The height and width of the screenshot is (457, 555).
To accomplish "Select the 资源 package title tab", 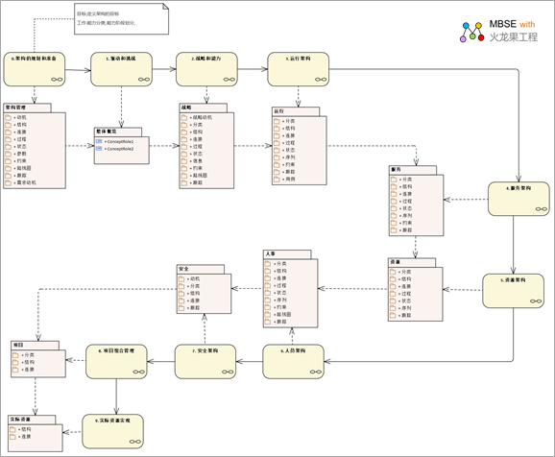I will pos(412,262).
